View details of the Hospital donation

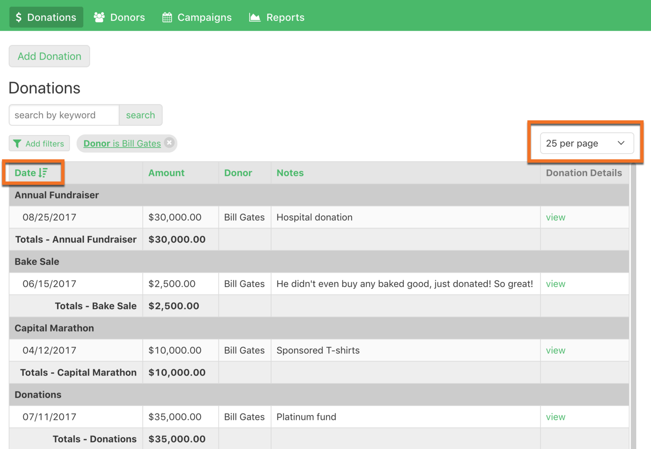click(x=556, y=218)
